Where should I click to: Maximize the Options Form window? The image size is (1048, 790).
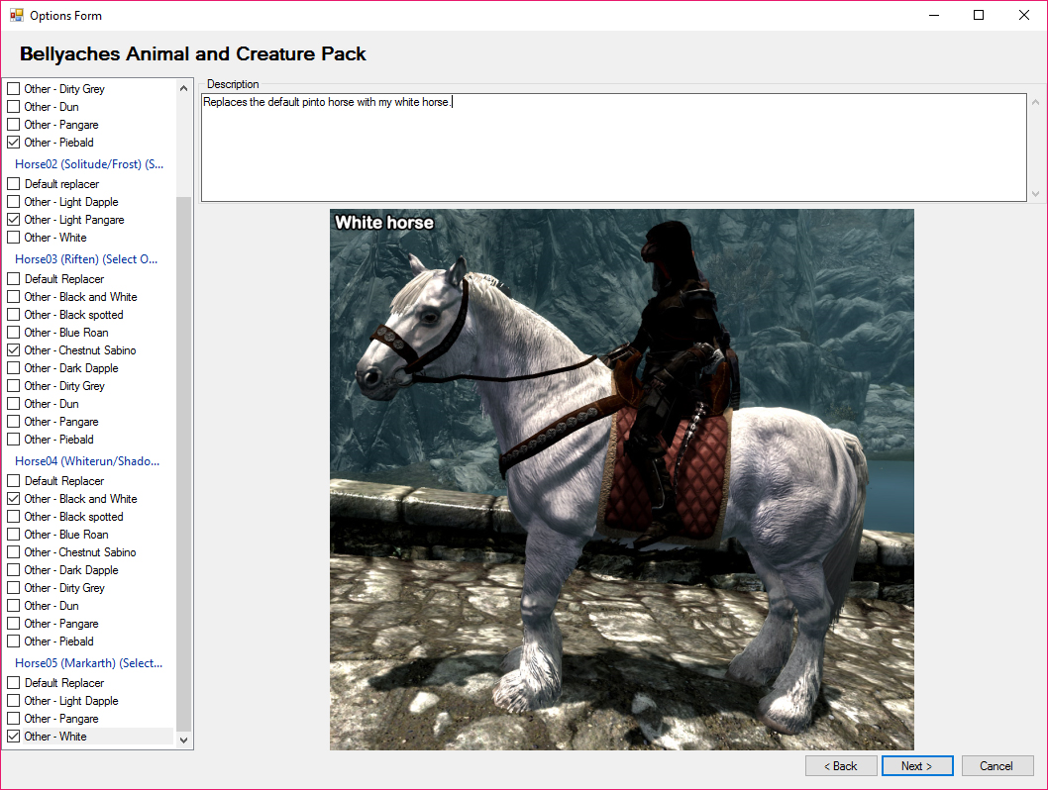(979, 15)
